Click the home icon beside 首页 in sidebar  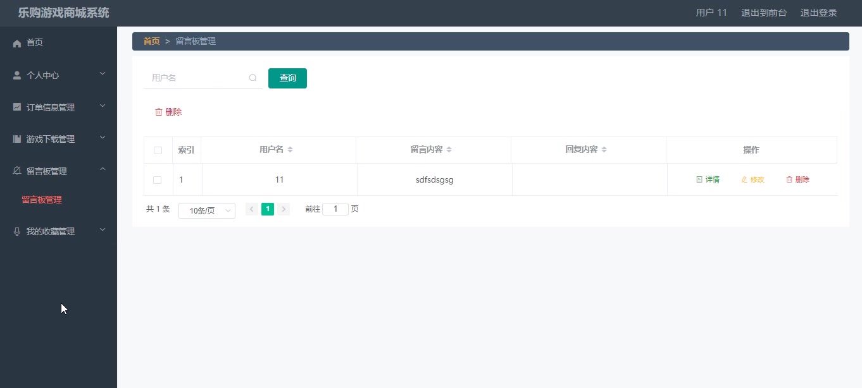17,43
